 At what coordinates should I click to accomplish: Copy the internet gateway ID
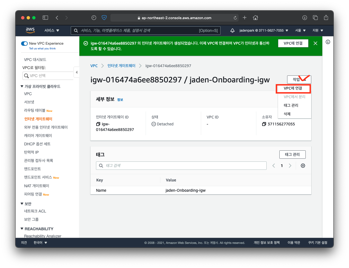click(x=98, y=124)
